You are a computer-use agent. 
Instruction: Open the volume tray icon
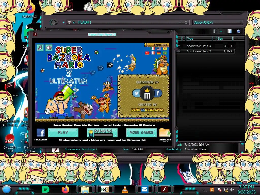(232, 189)
